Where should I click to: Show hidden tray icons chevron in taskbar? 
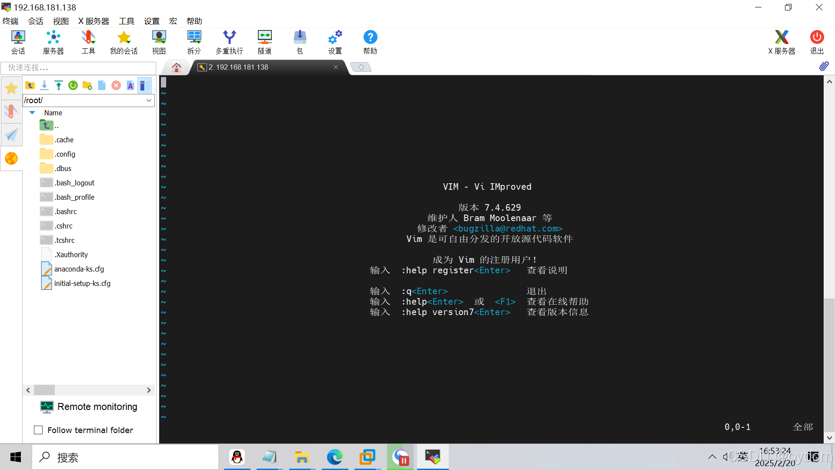point(712,457)
